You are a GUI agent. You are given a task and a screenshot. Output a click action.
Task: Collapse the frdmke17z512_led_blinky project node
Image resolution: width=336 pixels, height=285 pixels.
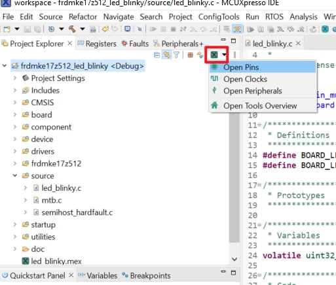pyautogui.click(x=5, y=65)
